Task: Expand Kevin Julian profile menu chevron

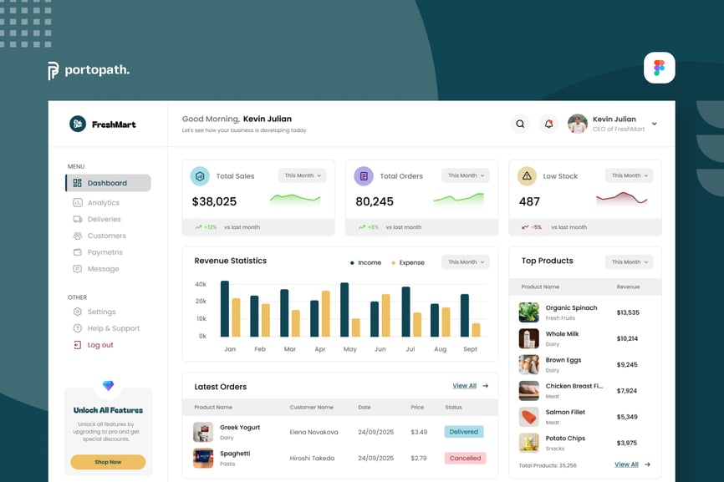Action: pos(654,124)
